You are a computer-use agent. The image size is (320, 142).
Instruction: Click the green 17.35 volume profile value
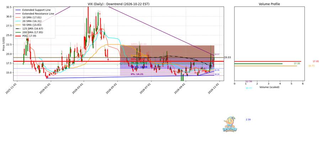pyautogui.click(x=297, y=64)
